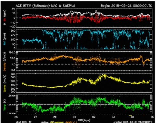Click the Speed (km/s) axis label
This screenshot has height=123, width=156.
tap(5, 83)
